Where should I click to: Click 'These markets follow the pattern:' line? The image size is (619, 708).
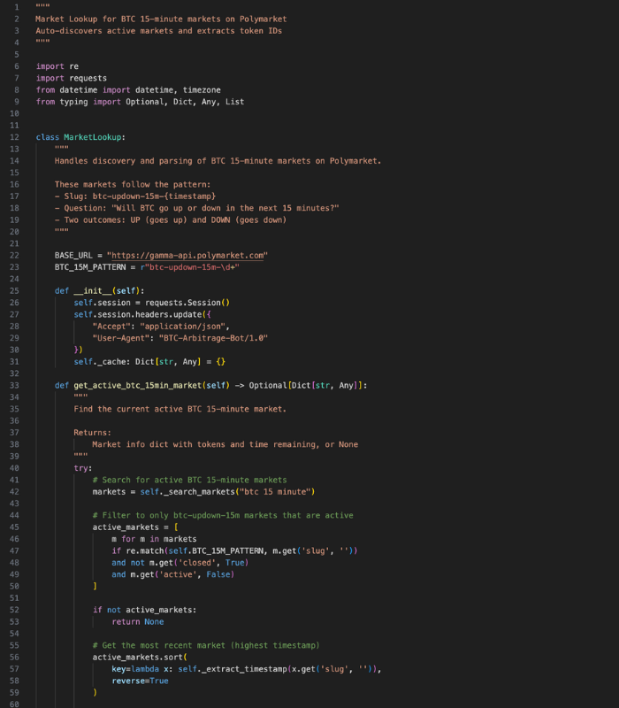(133, 184)
